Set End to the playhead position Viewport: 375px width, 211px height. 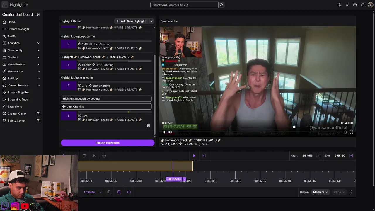click(x=351, y=156)
